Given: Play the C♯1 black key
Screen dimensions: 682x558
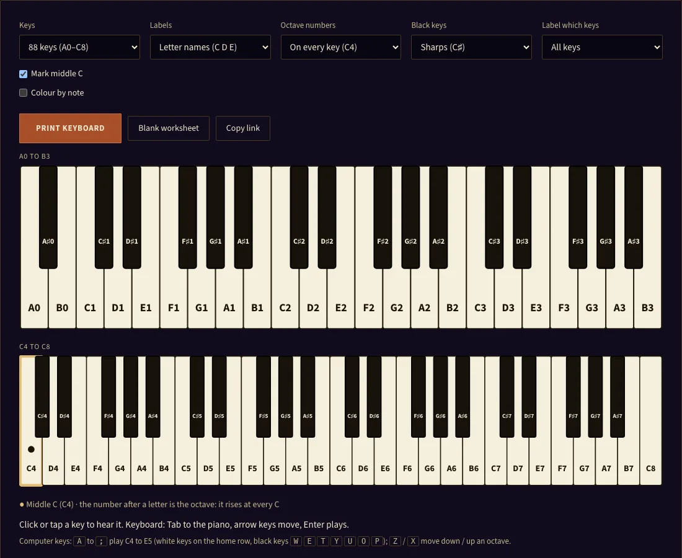Looking at the screenshot, I should pyautogui.click(x=104, y=218).
